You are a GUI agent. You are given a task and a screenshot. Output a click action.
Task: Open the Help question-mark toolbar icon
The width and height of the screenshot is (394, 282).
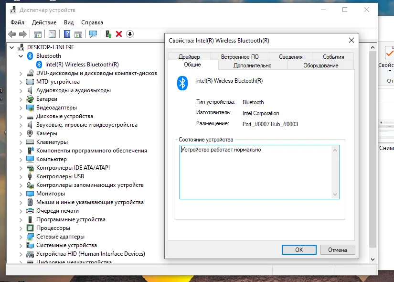point(67,34)
